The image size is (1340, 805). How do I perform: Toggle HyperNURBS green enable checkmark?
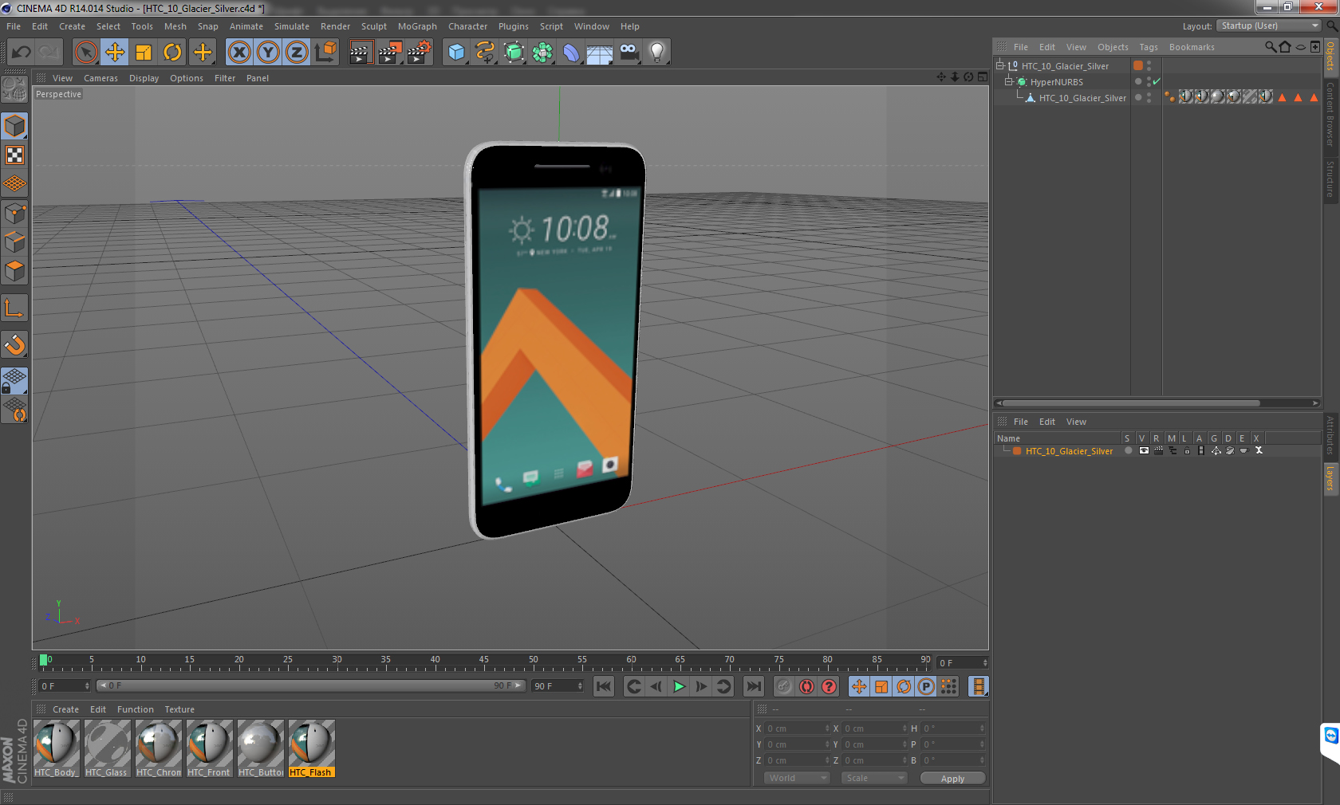[1157, 81]
